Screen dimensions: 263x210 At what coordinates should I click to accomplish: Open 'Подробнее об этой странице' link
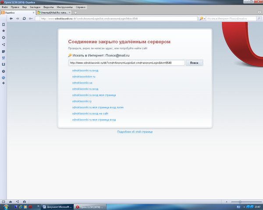click(135, 132)
